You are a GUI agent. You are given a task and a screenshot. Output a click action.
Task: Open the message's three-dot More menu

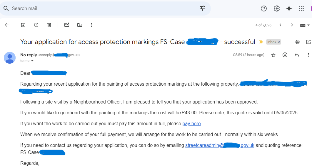(x=308, y=55)
